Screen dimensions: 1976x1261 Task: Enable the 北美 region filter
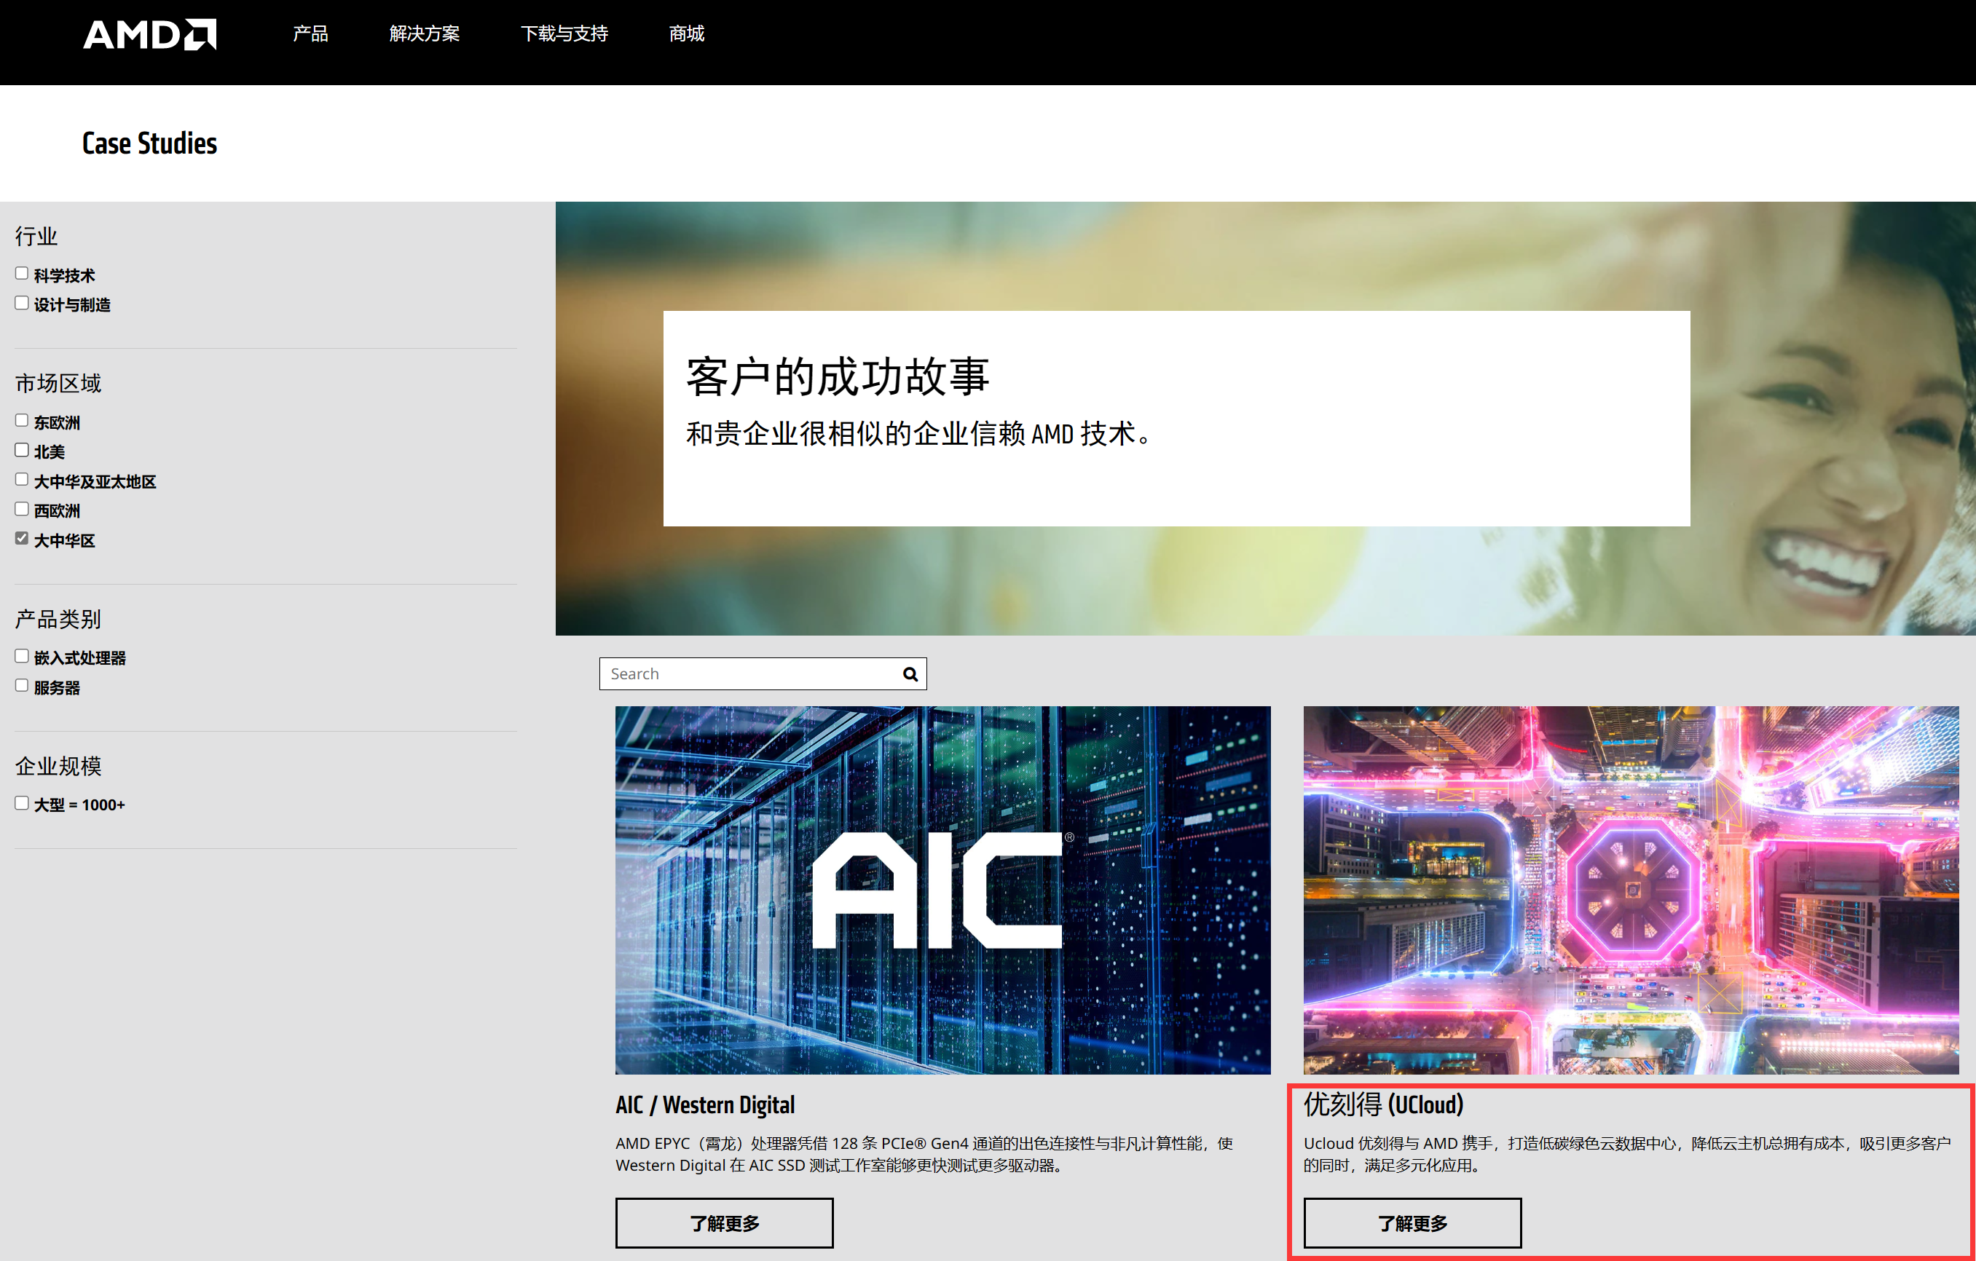point(21,448)
